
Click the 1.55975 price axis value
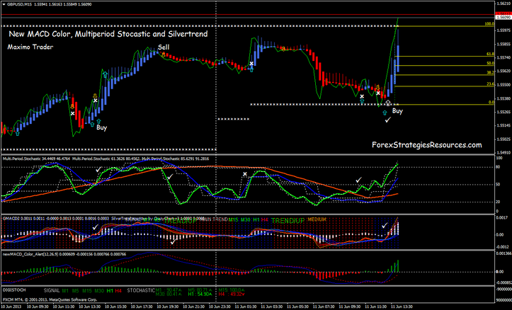tap(504, 30)
